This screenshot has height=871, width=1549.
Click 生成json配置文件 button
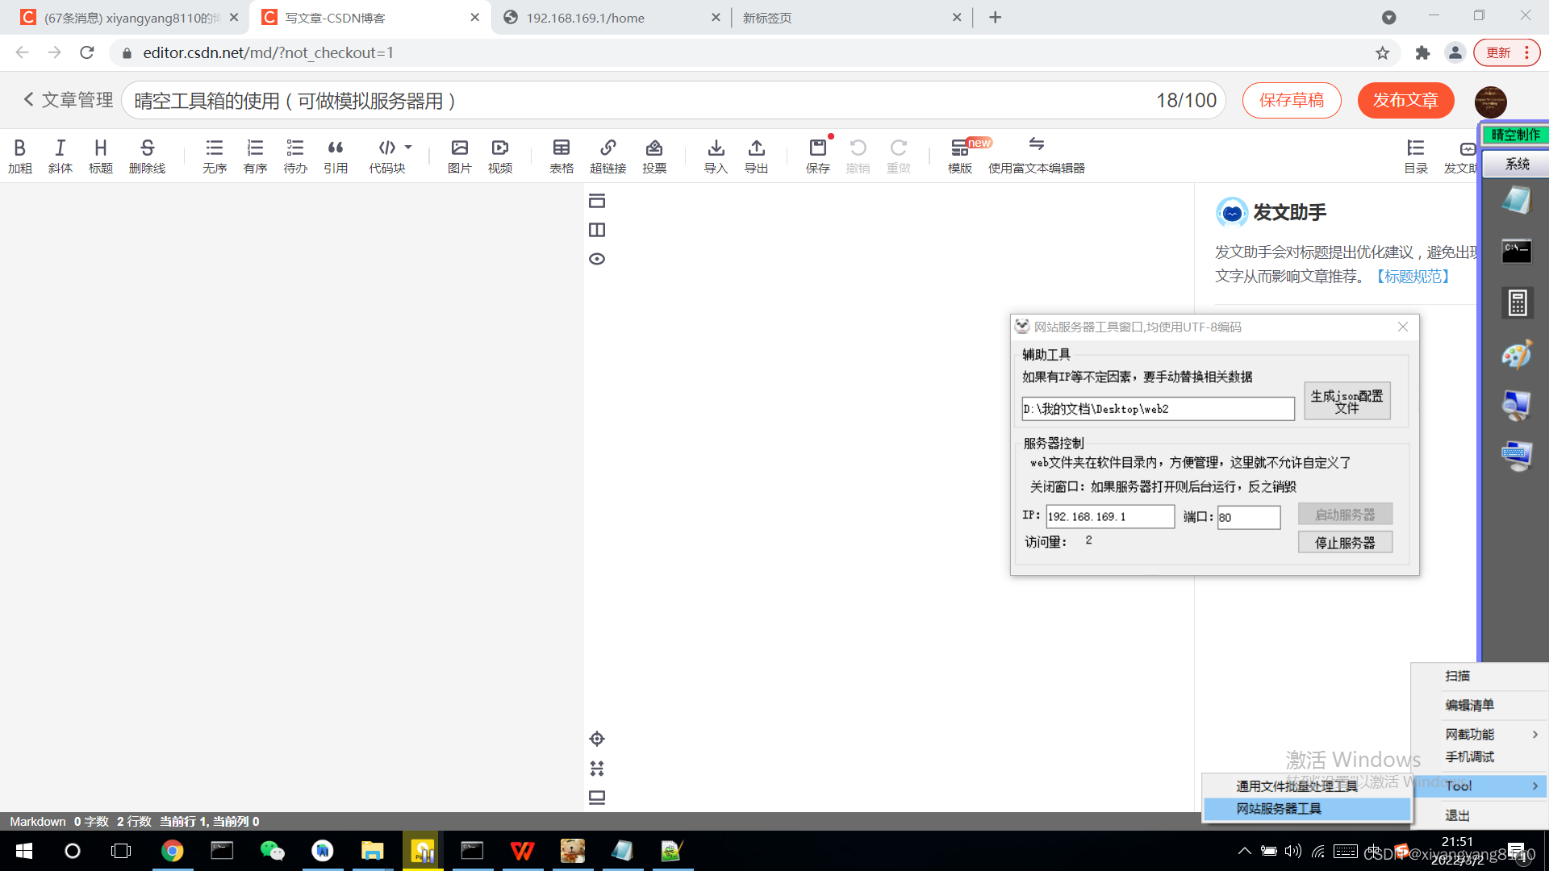click(x=1347, y=401)
